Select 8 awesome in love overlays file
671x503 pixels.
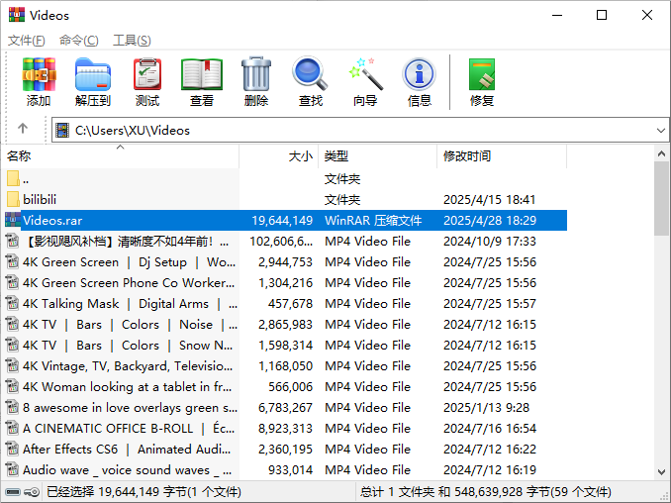[x=284, y=408]
